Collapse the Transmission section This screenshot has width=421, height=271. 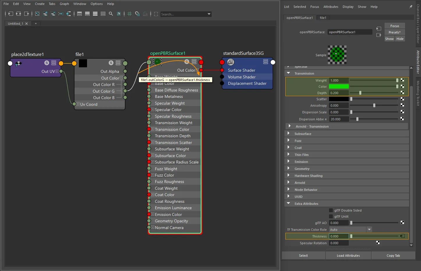289,73
